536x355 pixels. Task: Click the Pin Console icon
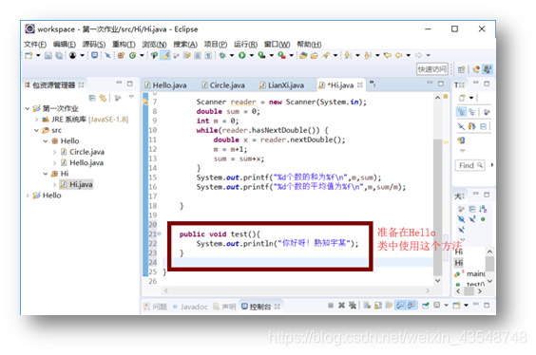[425, 305]
